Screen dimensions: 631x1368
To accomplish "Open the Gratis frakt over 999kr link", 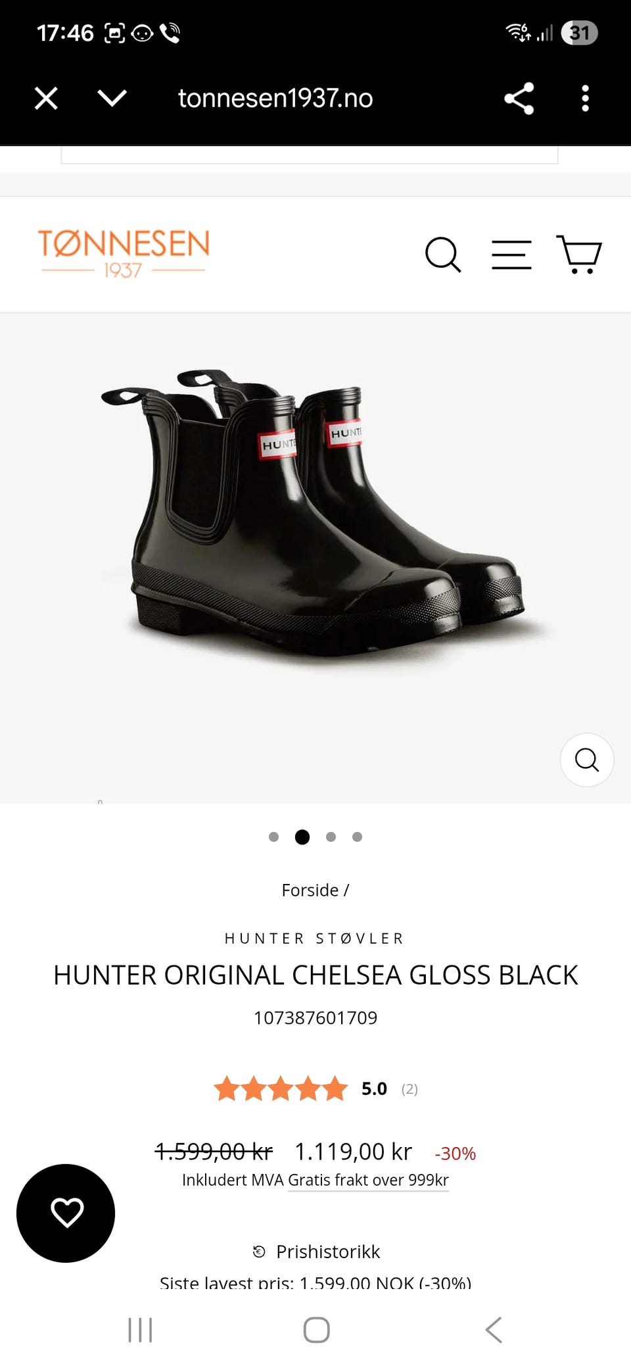I will click(x=368, y=1180).
